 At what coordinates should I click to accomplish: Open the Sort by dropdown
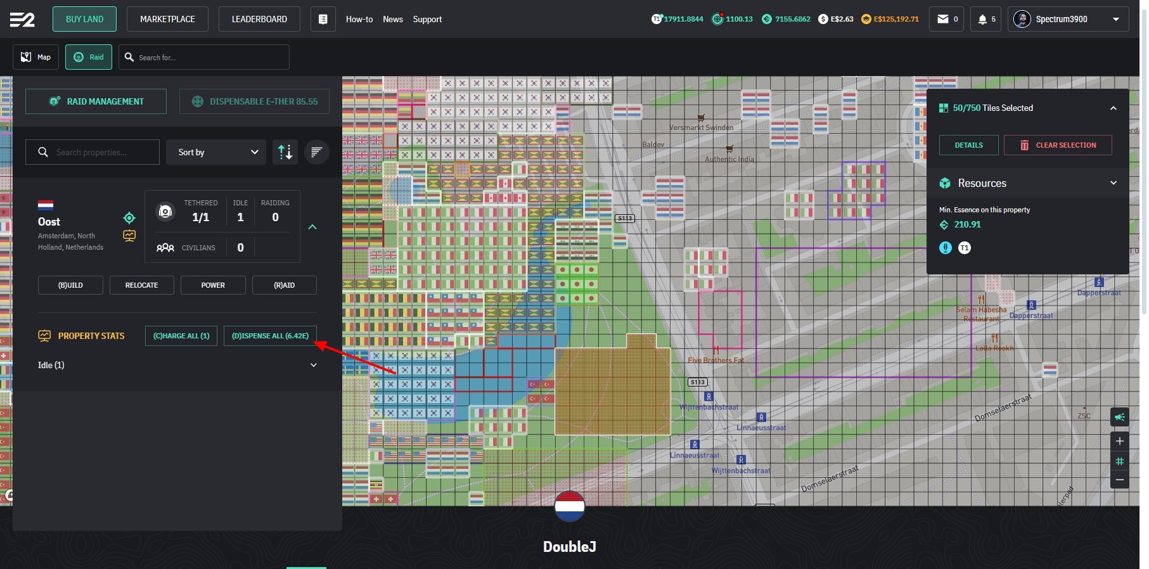[216, 152]
